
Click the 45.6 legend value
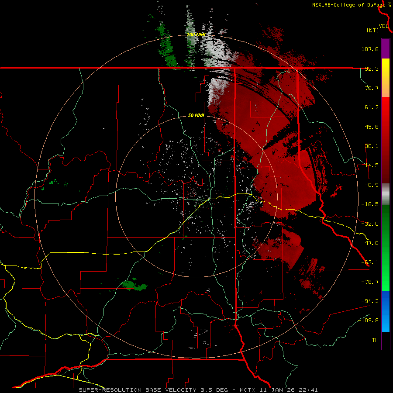[x=372, y=127]
